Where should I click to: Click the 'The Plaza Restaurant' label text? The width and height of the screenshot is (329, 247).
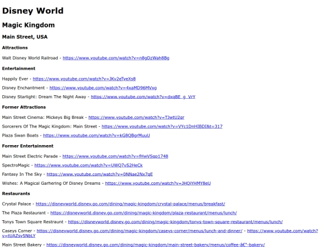click(24, 213)
